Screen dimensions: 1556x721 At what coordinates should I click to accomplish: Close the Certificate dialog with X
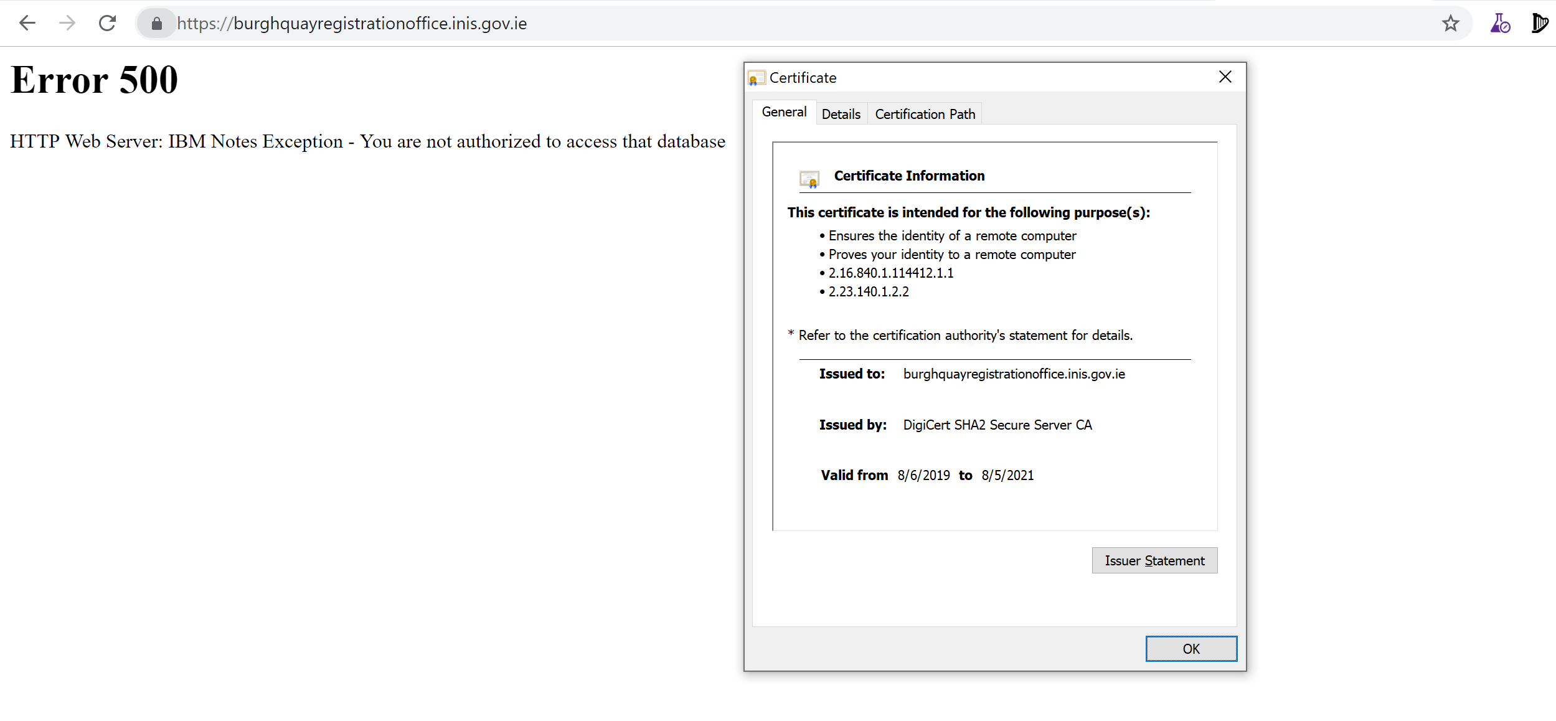[x=1225, y=77]
